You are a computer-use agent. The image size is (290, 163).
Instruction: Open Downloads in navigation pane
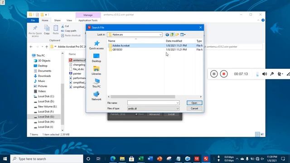click(42, 76)
